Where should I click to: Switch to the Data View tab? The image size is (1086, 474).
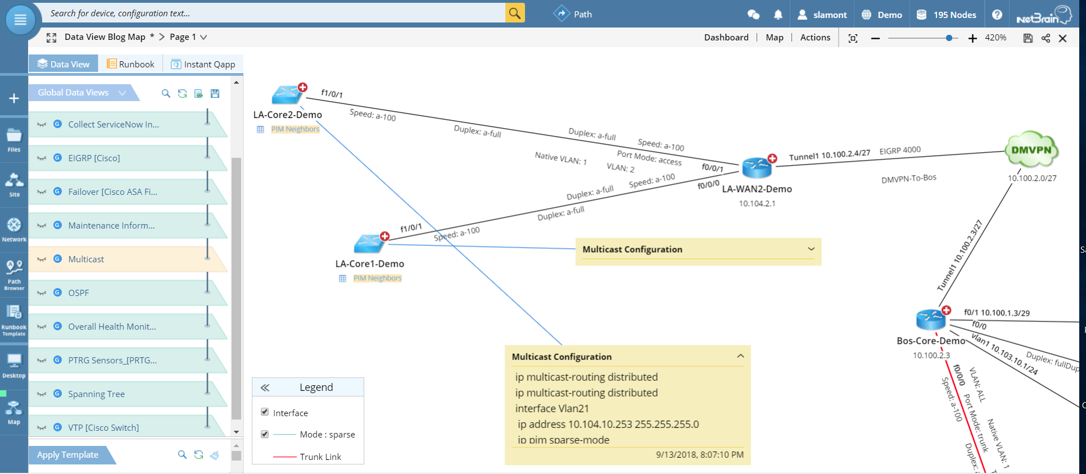[64, 64]
